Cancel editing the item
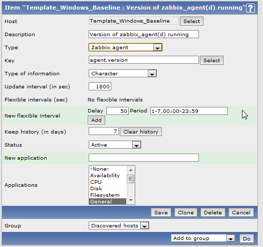This screenshot has height=247, width=263. [241, 212]
